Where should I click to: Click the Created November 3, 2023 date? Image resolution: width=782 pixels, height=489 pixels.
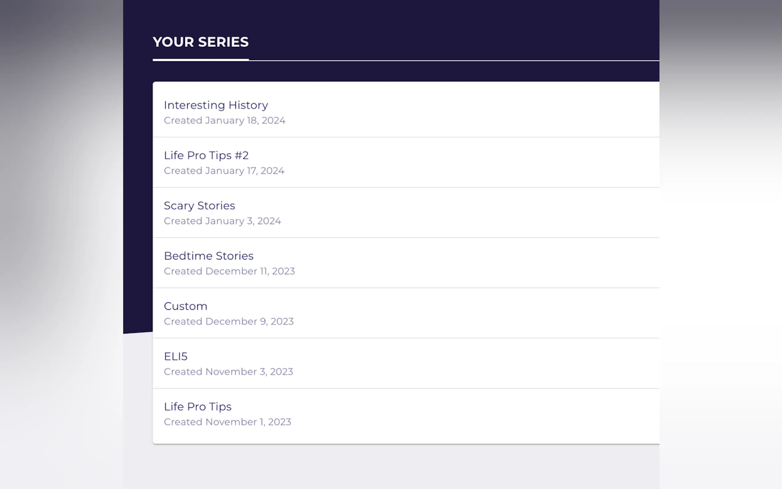228,372
